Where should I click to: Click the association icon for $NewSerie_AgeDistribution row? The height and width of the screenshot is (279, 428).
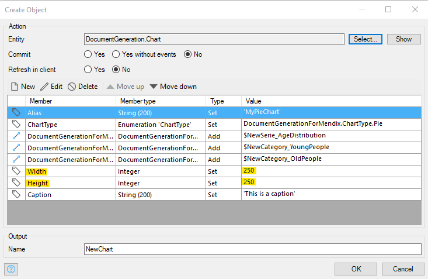16,136
